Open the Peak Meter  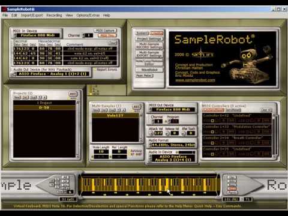(144, 76)
